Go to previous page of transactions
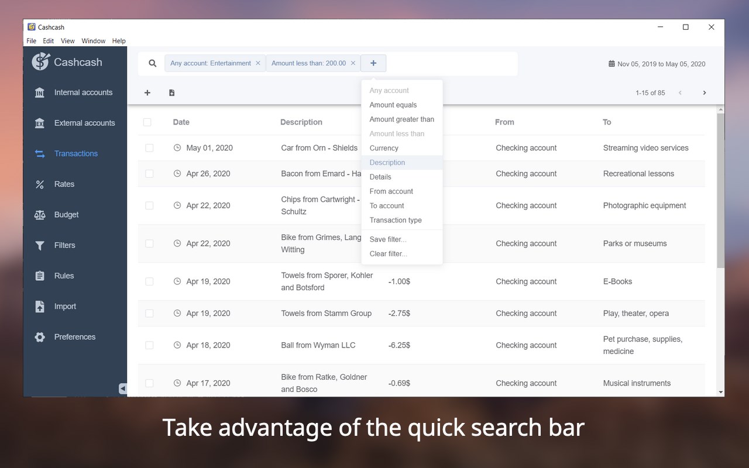Viewport: 749px width, 468px height. click(x=680, y=92)
